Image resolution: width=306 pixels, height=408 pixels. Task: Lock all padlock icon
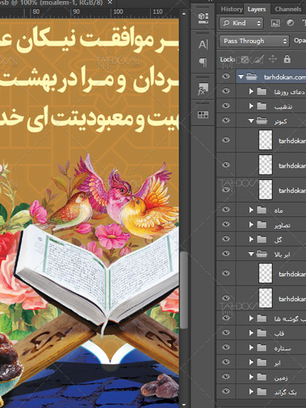click(287, 59)
